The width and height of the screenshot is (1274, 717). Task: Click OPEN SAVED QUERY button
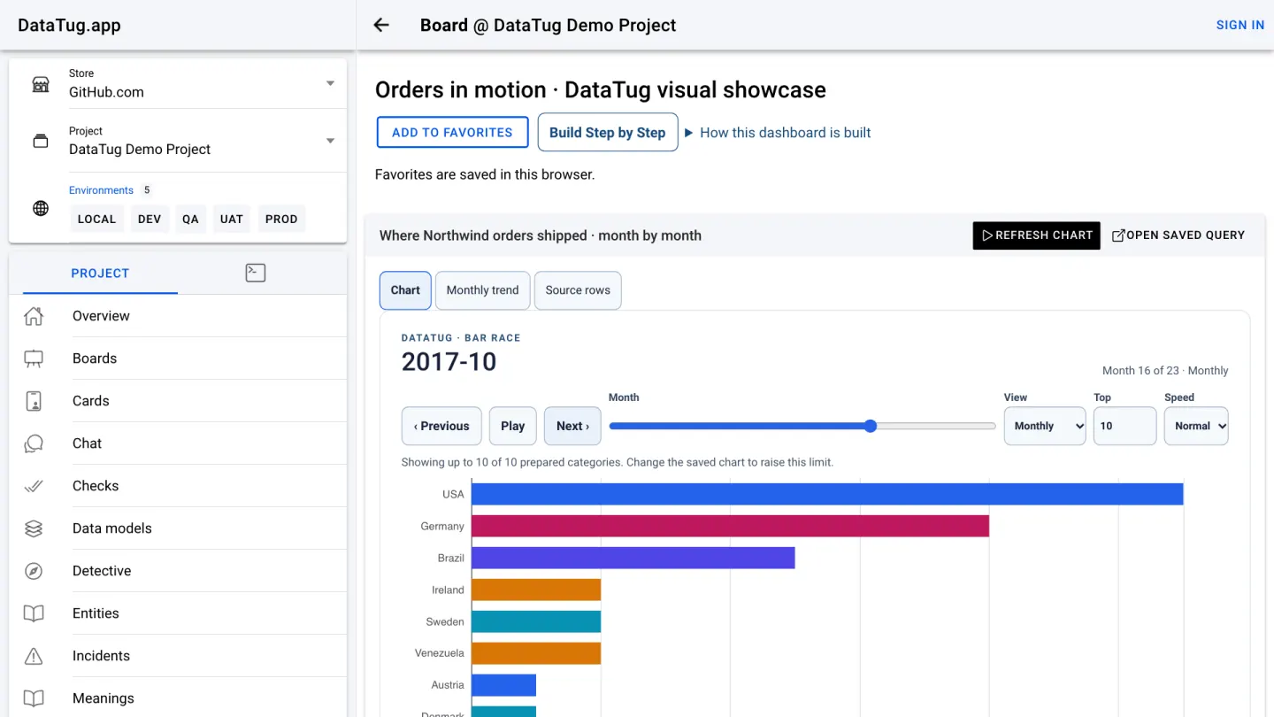1178,235
